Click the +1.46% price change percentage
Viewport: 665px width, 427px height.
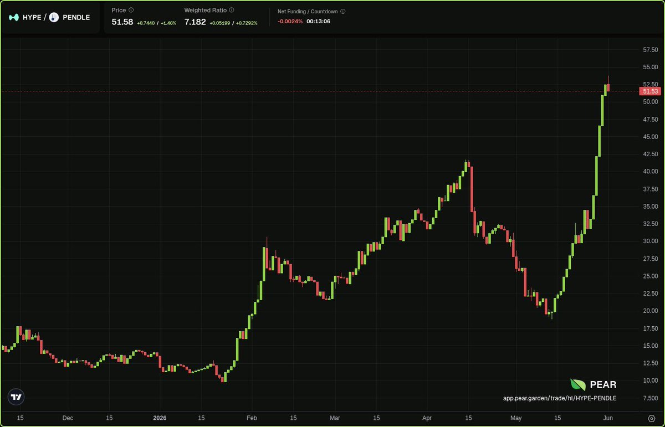click(x=168, y=23)
